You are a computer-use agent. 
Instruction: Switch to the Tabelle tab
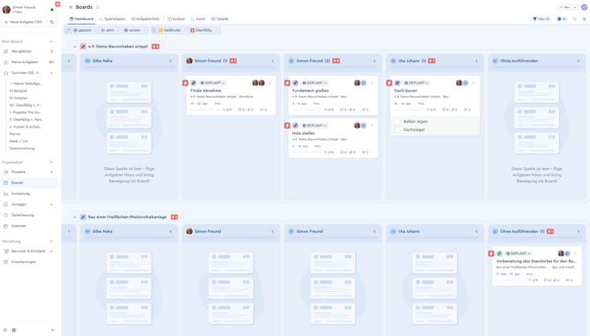coord(220,19)
